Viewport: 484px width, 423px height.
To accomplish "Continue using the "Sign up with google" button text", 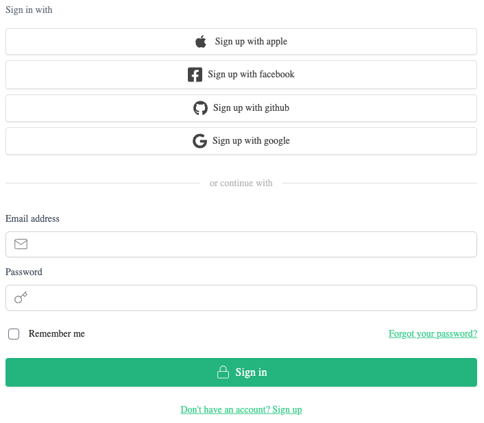I will pos(251,141).
